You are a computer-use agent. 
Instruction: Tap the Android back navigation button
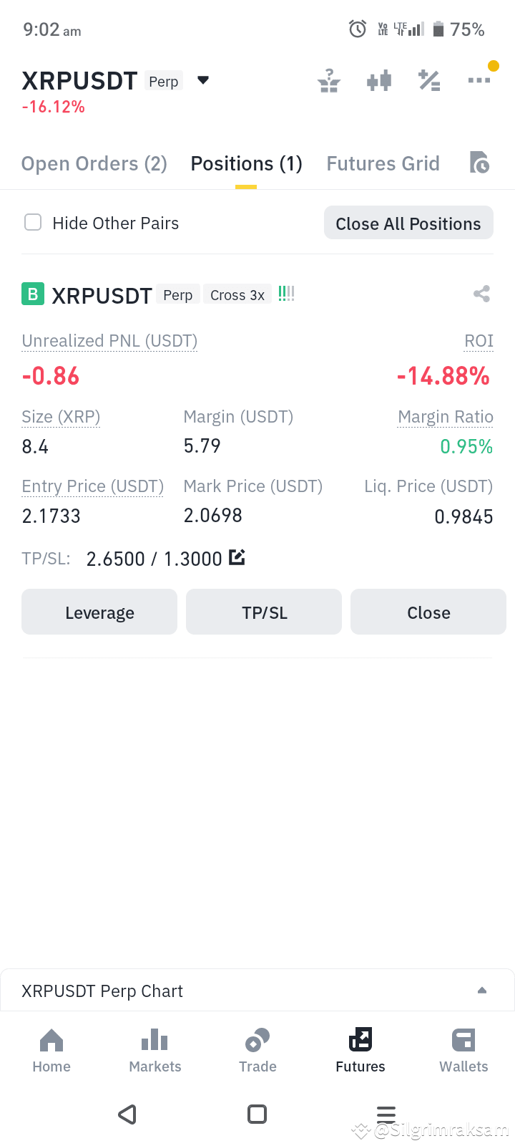click(x=127, y=1114)
